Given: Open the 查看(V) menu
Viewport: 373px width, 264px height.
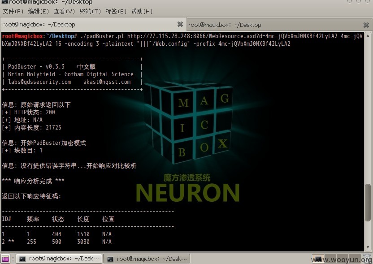Looking at the screenshot, I should [64, 11].
